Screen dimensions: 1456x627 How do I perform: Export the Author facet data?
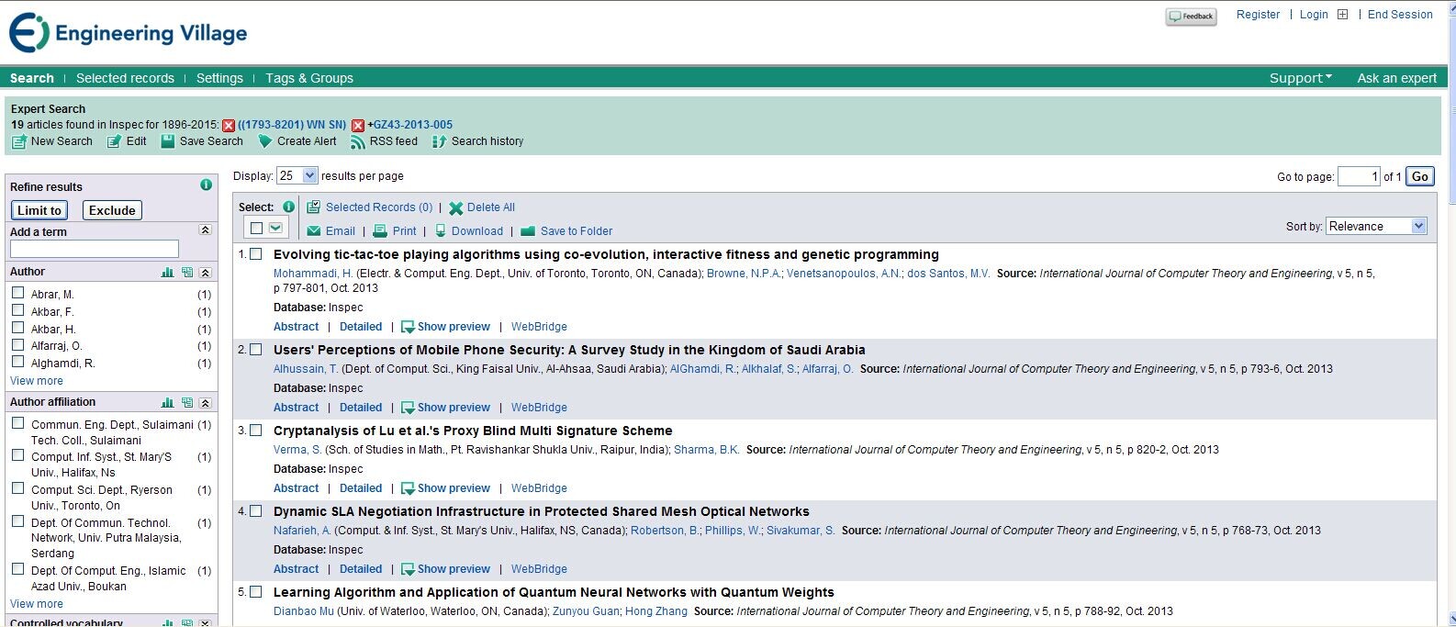[187, 273]
